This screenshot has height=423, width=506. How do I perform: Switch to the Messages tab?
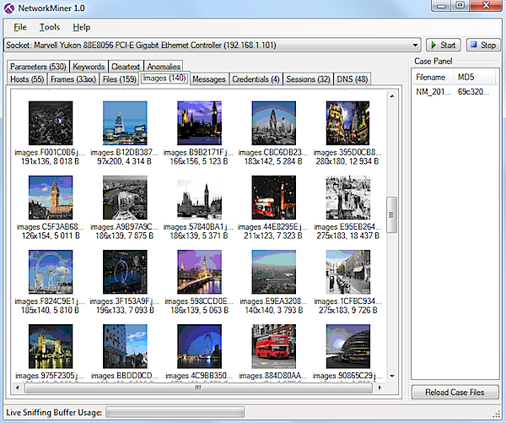pos(209,79)
